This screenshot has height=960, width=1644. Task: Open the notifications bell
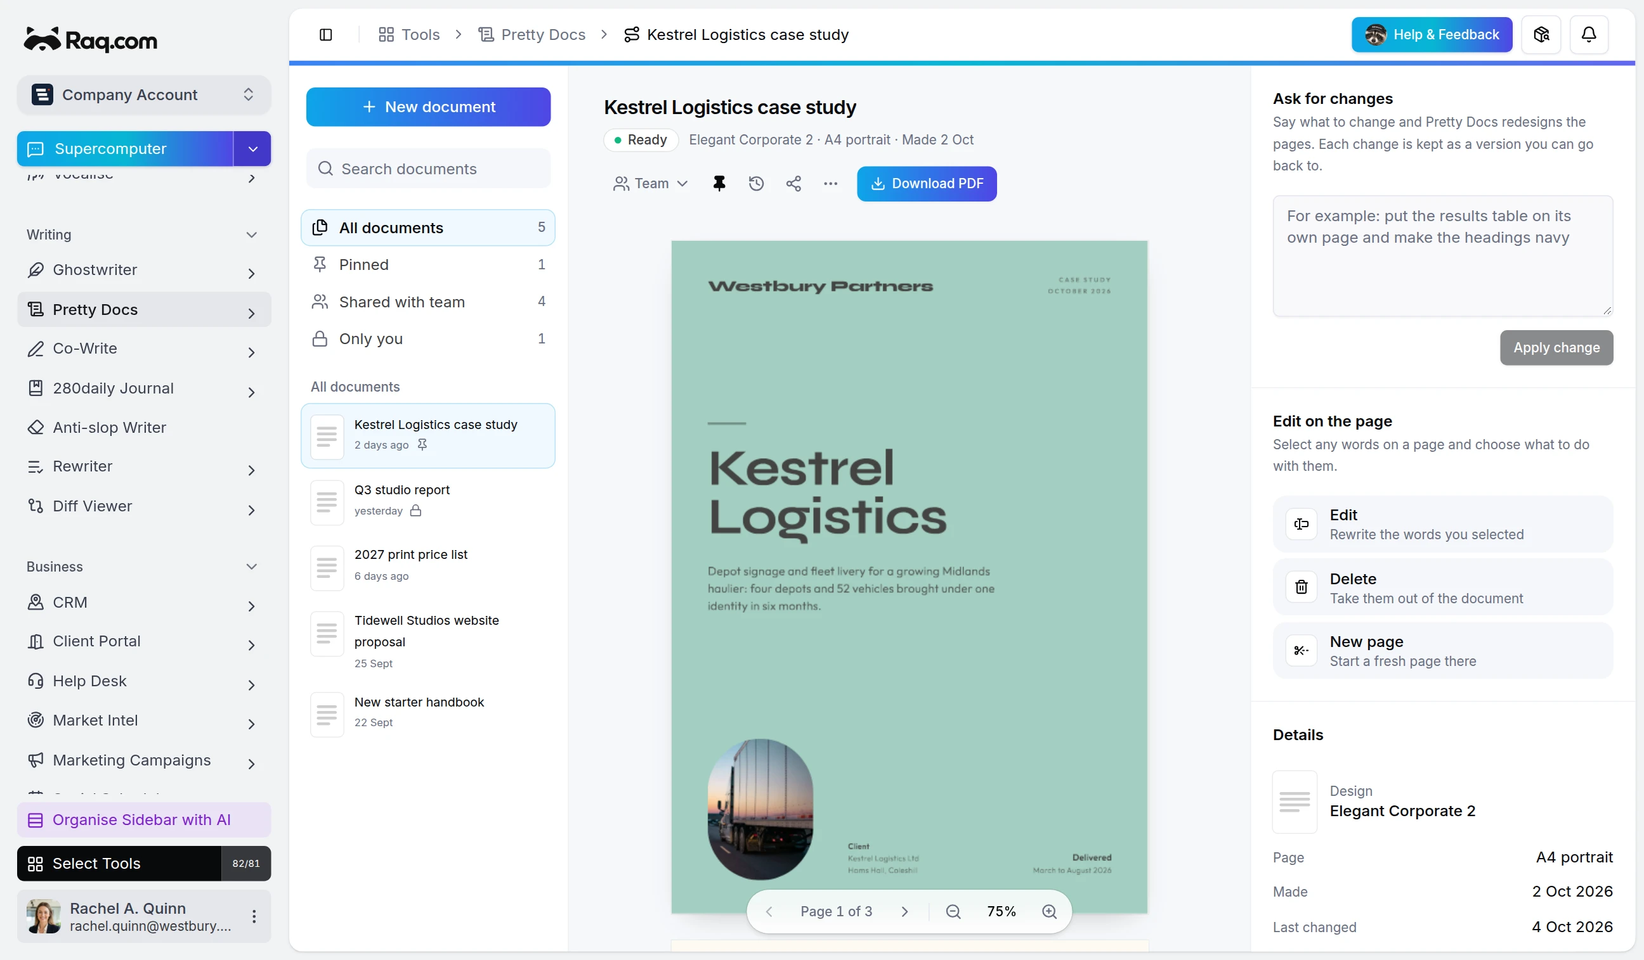(1589, 35)
